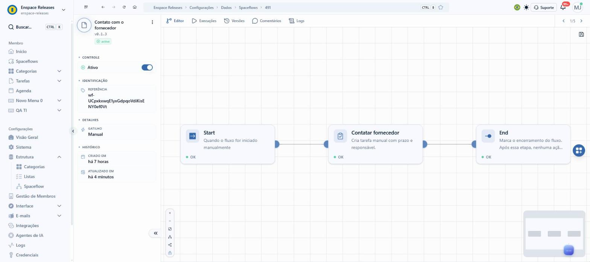Screen dimensions: 590x262
Task: Click the share nodes canvas control
Action: [x=170, y=245]
